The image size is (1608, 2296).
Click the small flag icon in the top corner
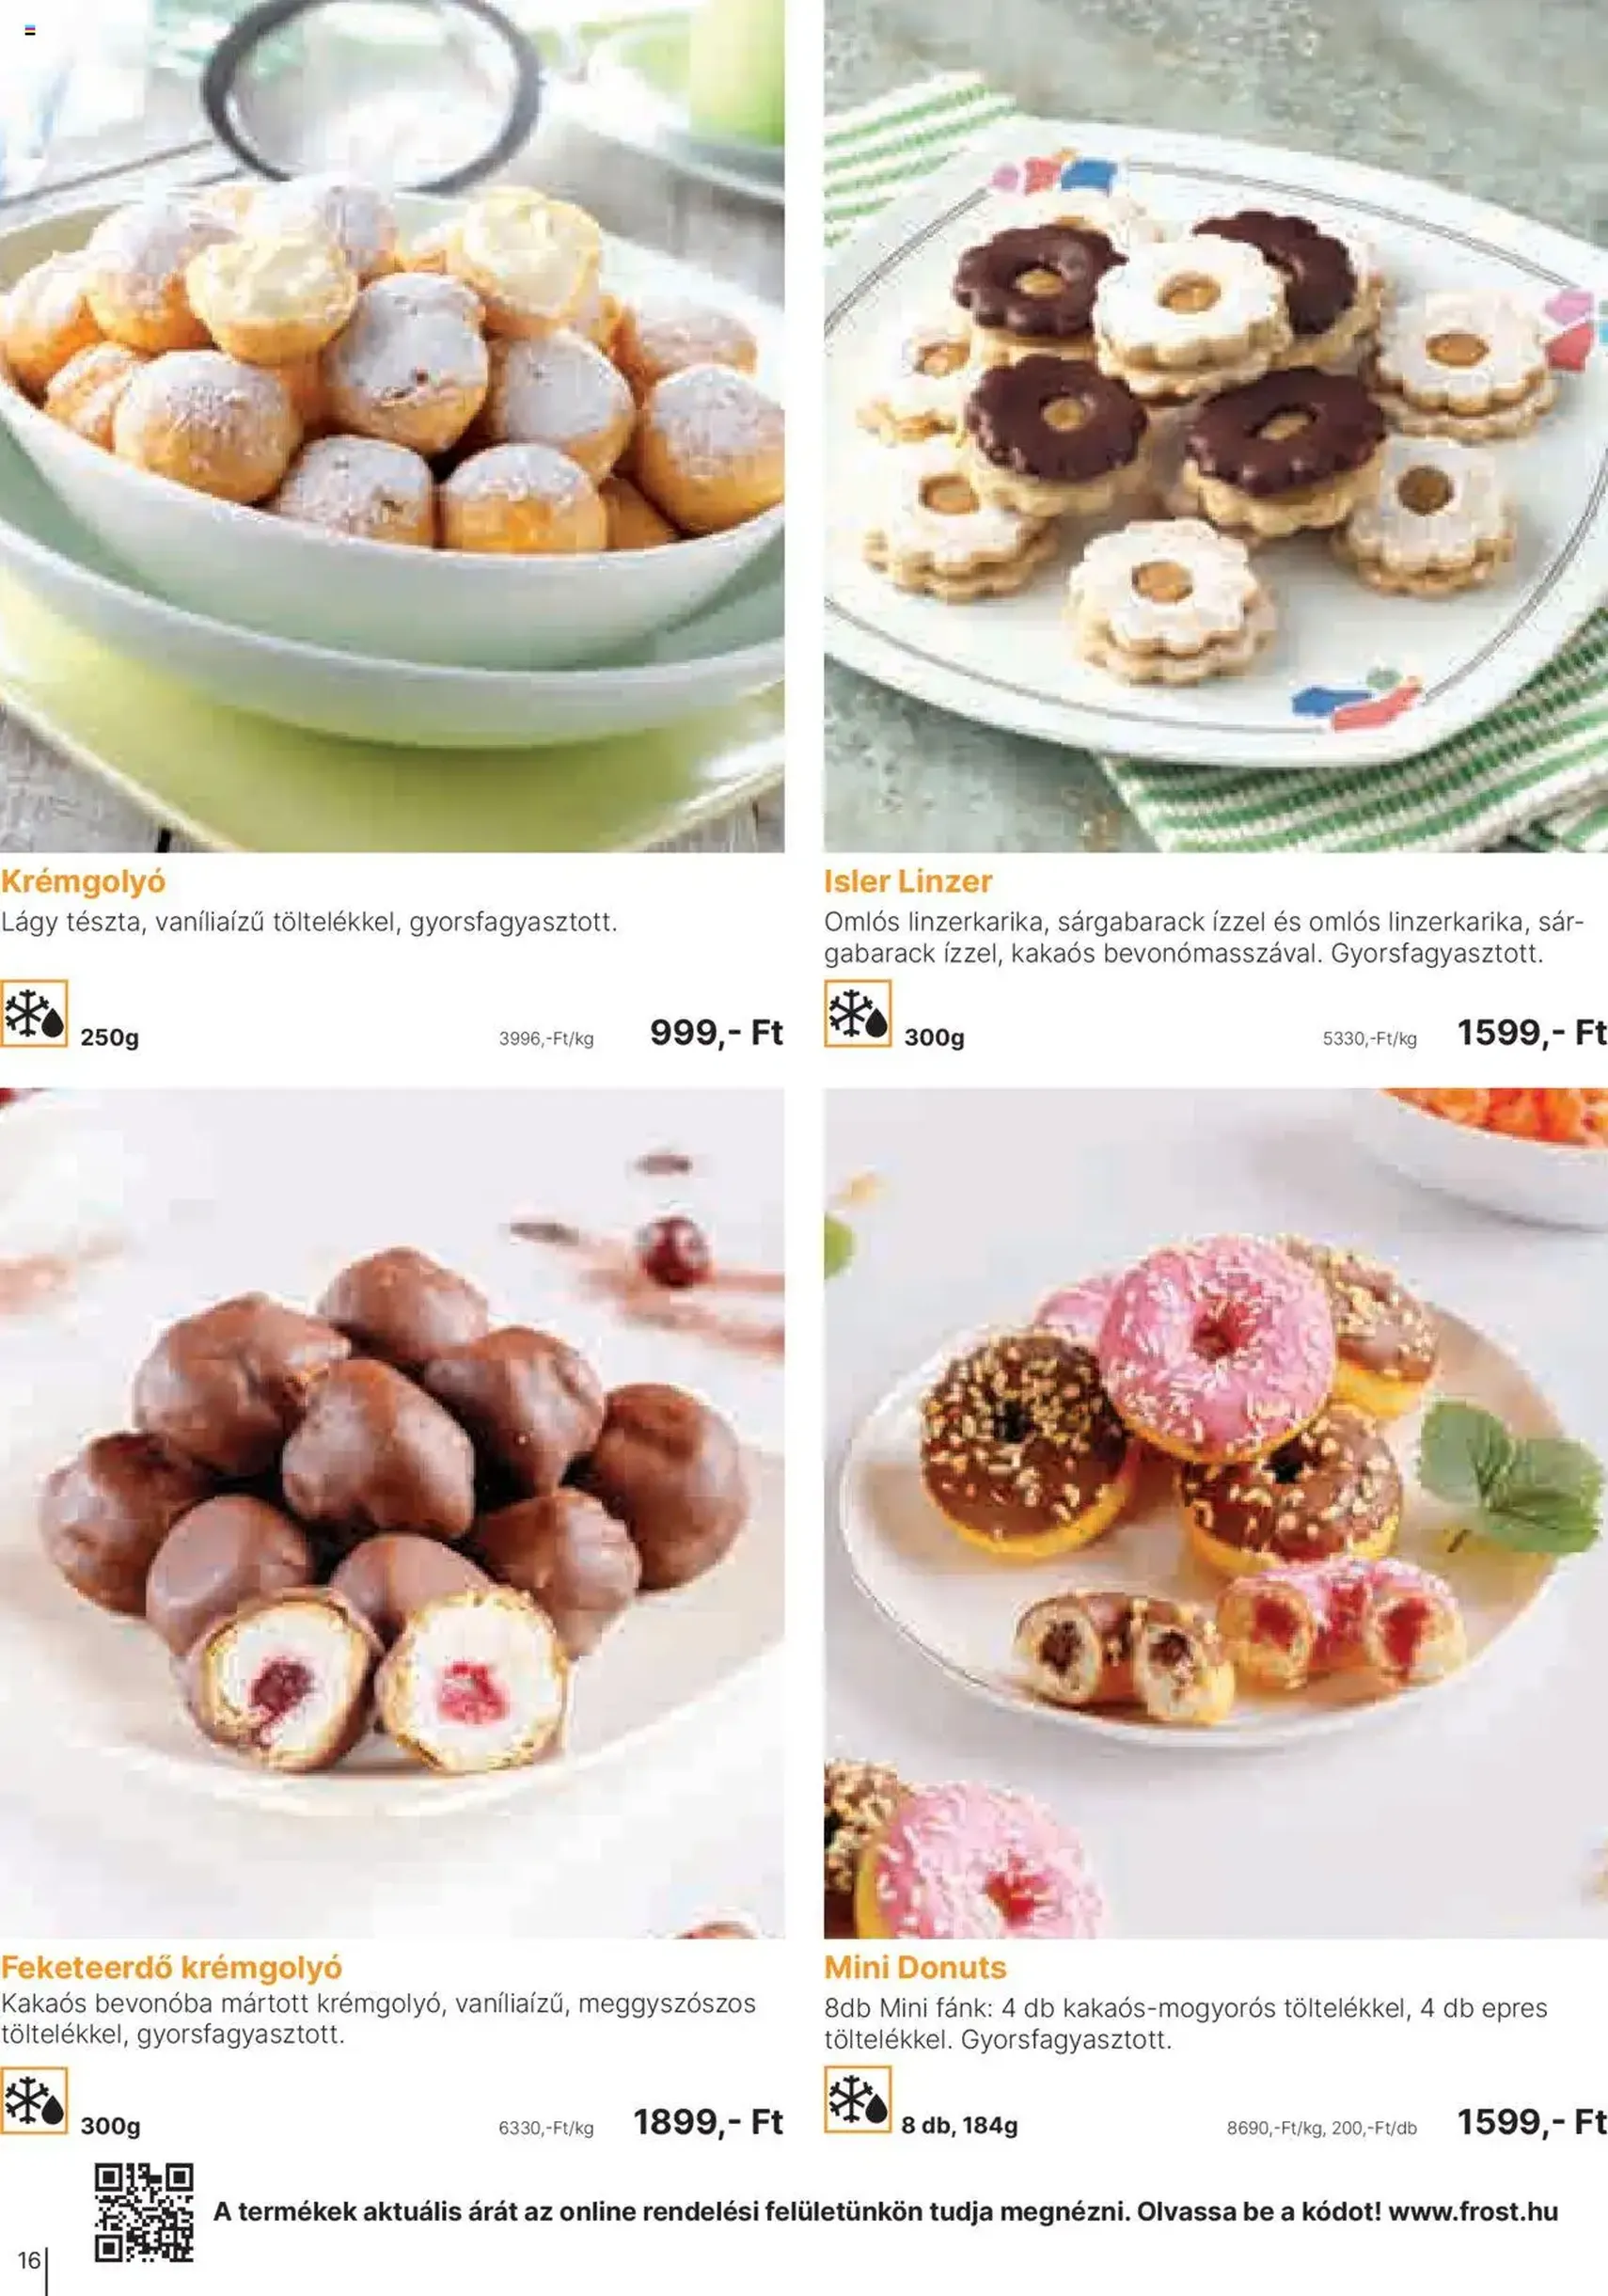[30, 31]
